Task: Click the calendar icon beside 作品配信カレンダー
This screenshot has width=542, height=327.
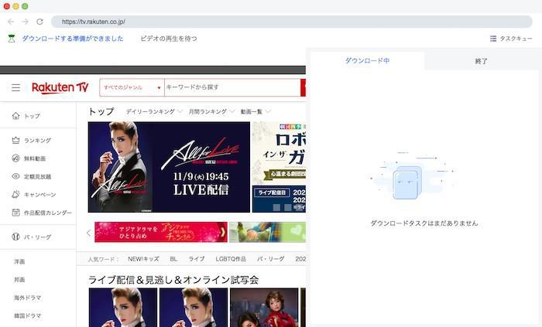Action: point(16,213)
